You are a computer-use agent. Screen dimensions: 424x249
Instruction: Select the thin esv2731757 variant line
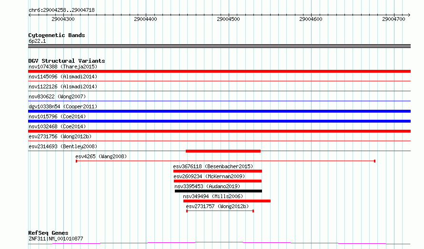(220, 211)
